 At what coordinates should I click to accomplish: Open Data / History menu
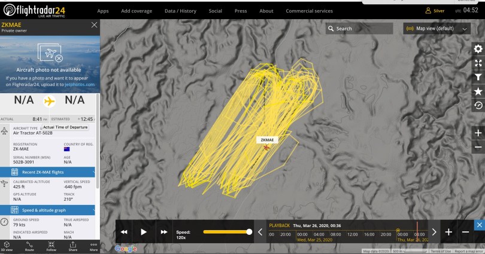180,11
